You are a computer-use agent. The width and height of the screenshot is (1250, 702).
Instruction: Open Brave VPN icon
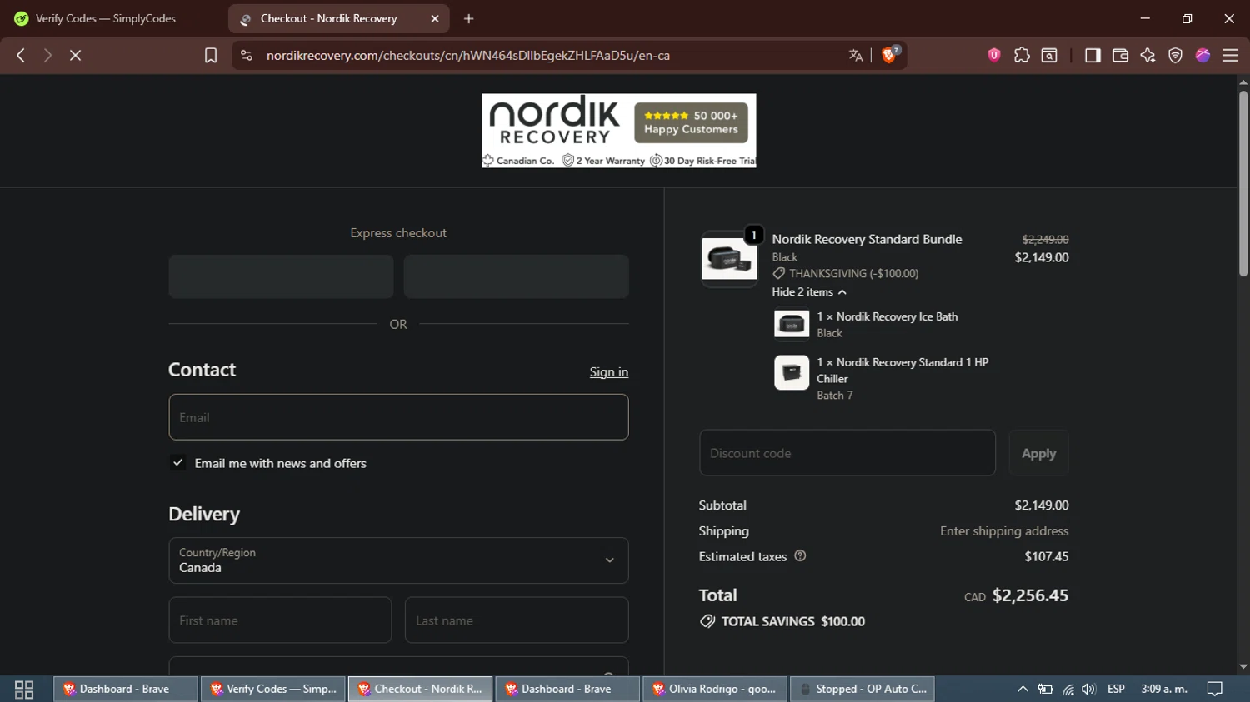coord(1175,55)
